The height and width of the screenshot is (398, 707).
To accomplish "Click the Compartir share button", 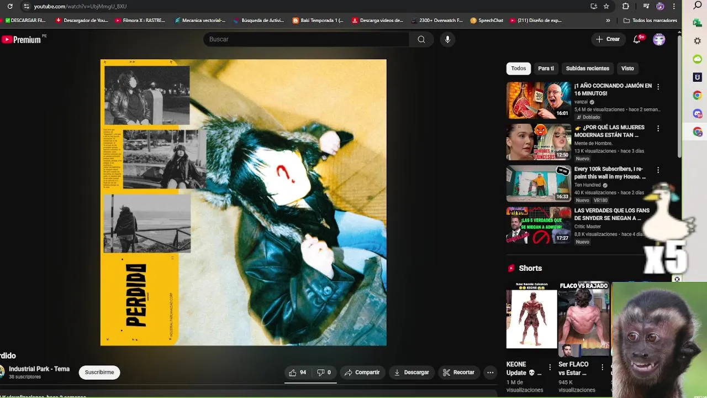I will 362,373.
